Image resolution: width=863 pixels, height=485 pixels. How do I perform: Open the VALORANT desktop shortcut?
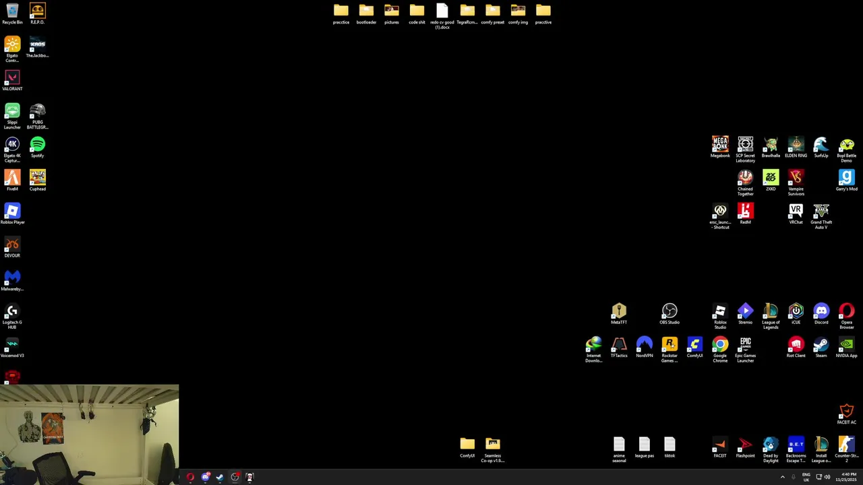pyautogui.click(x=12, y=80)
